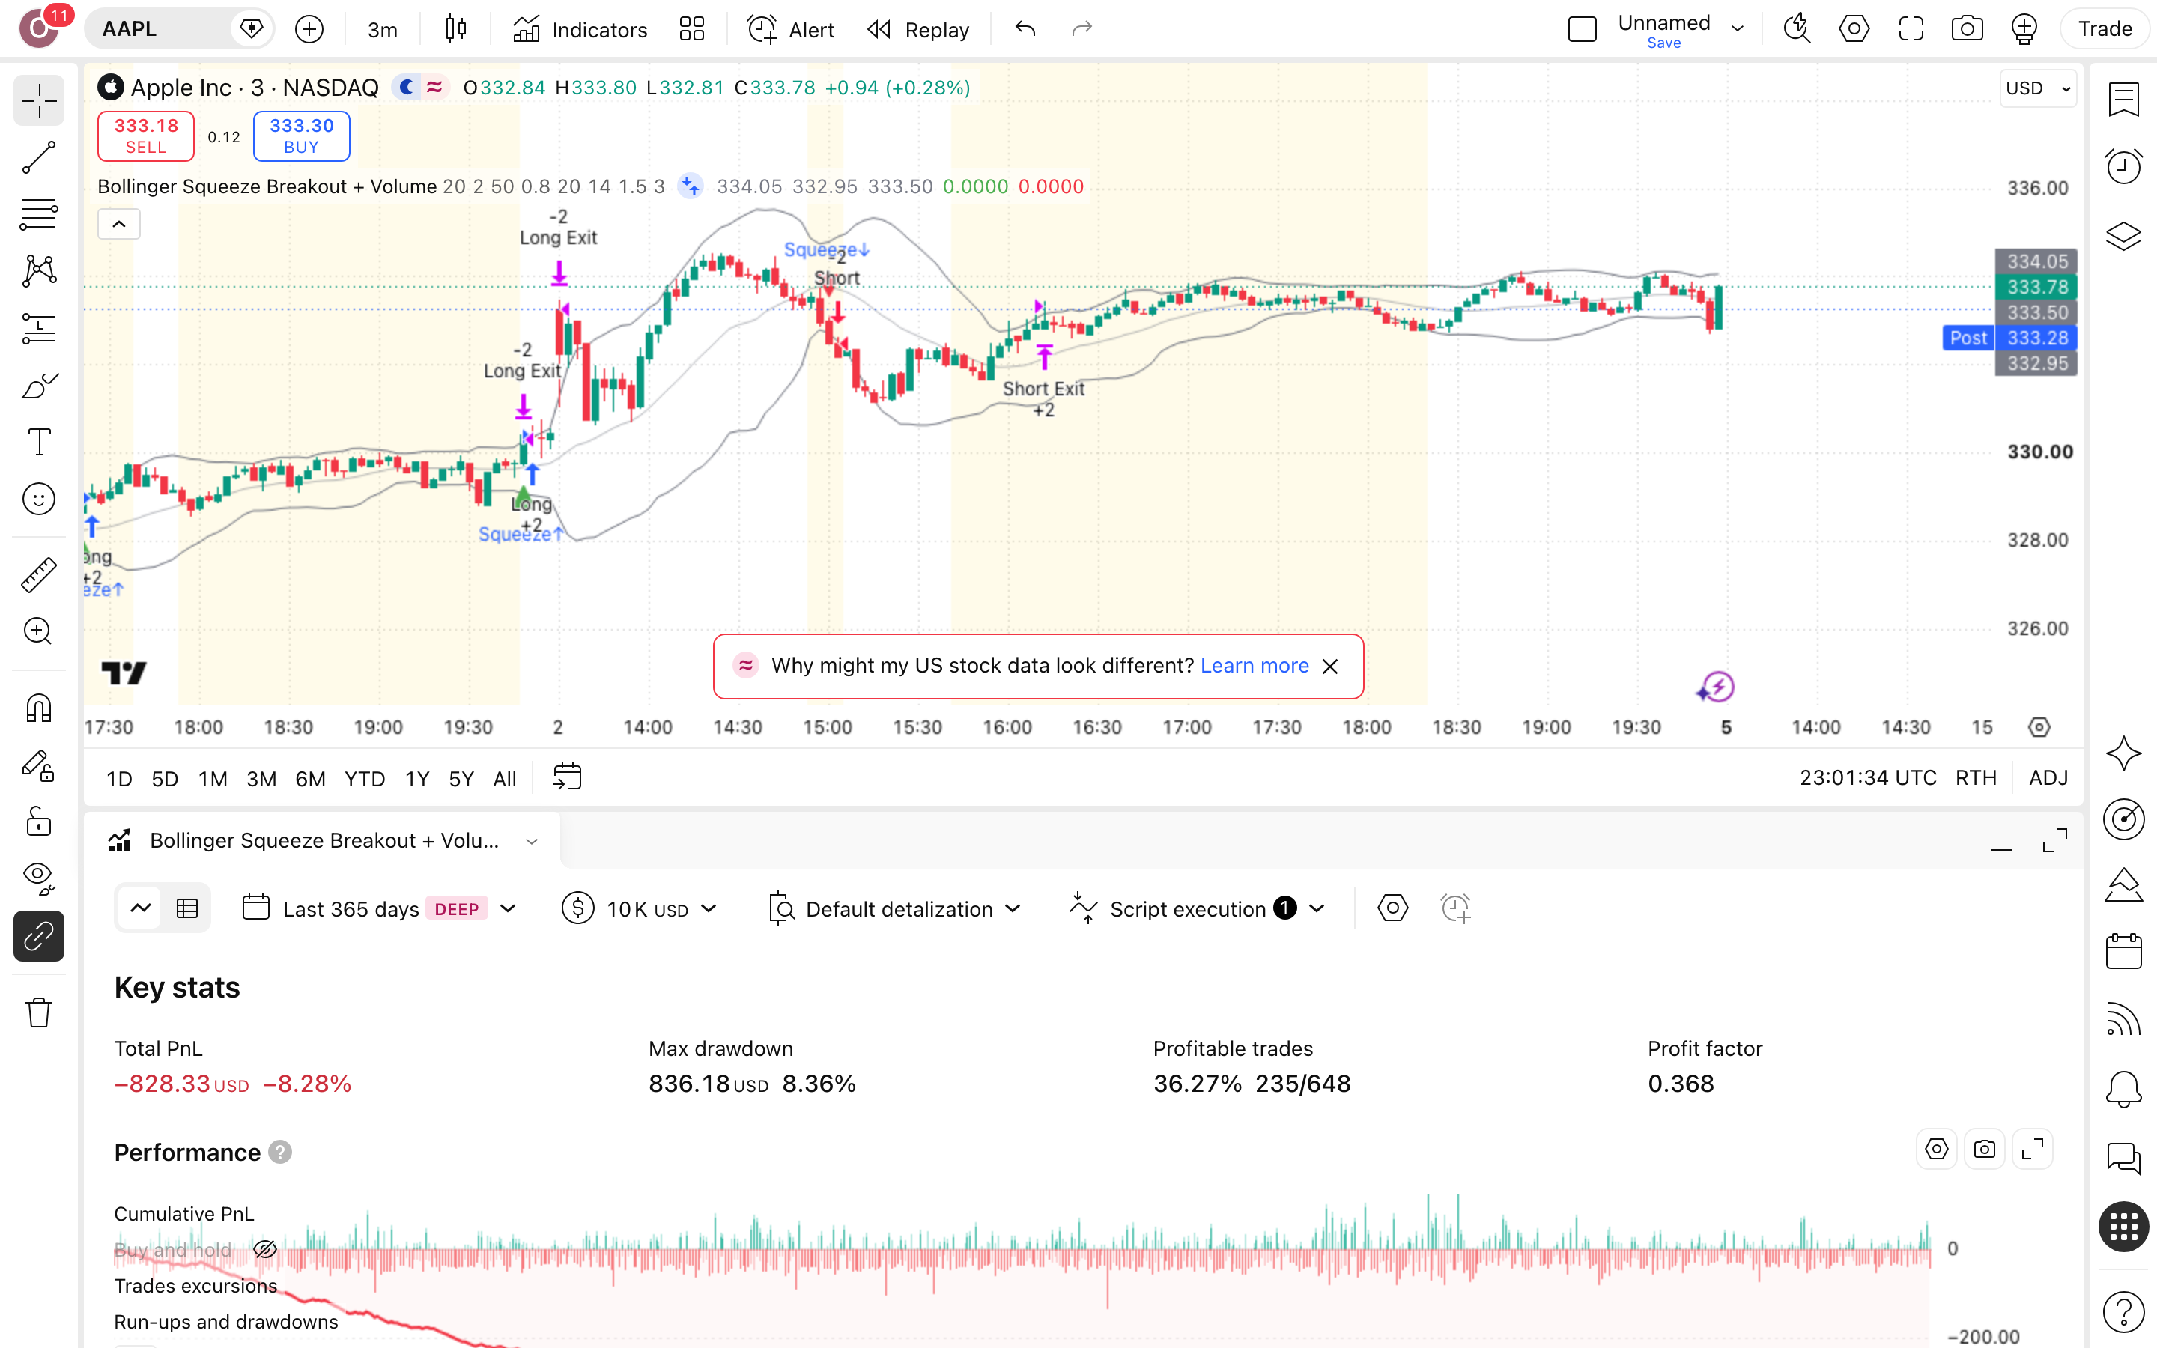
Task: Open candlestick chart style selector
Action: (455, 29)
